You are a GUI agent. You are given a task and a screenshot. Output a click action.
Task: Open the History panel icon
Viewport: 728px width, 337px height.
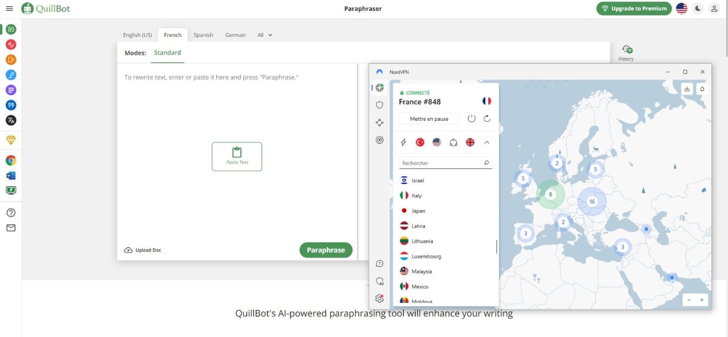(626, 53)
